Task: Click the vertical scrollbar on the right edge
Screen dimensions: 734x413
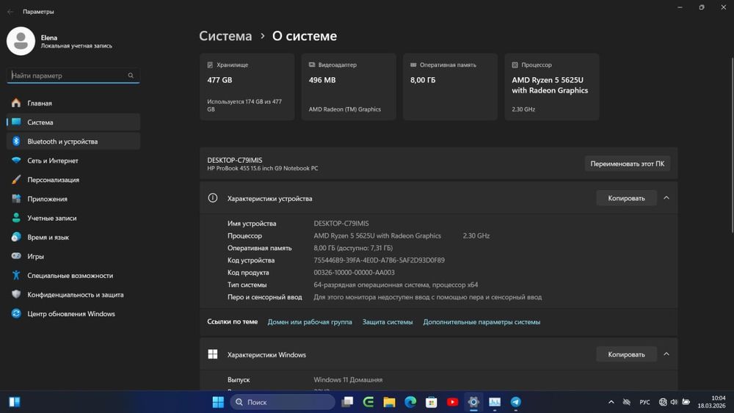Action: [x=732, y=145]
